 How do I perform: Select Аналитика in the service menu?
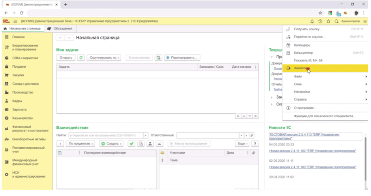click(x=325, y=68)
